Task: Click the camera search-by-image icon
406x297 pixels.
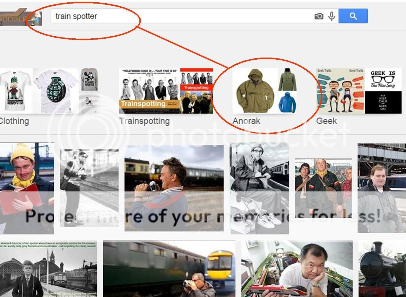Action: [x=319, y=16]
